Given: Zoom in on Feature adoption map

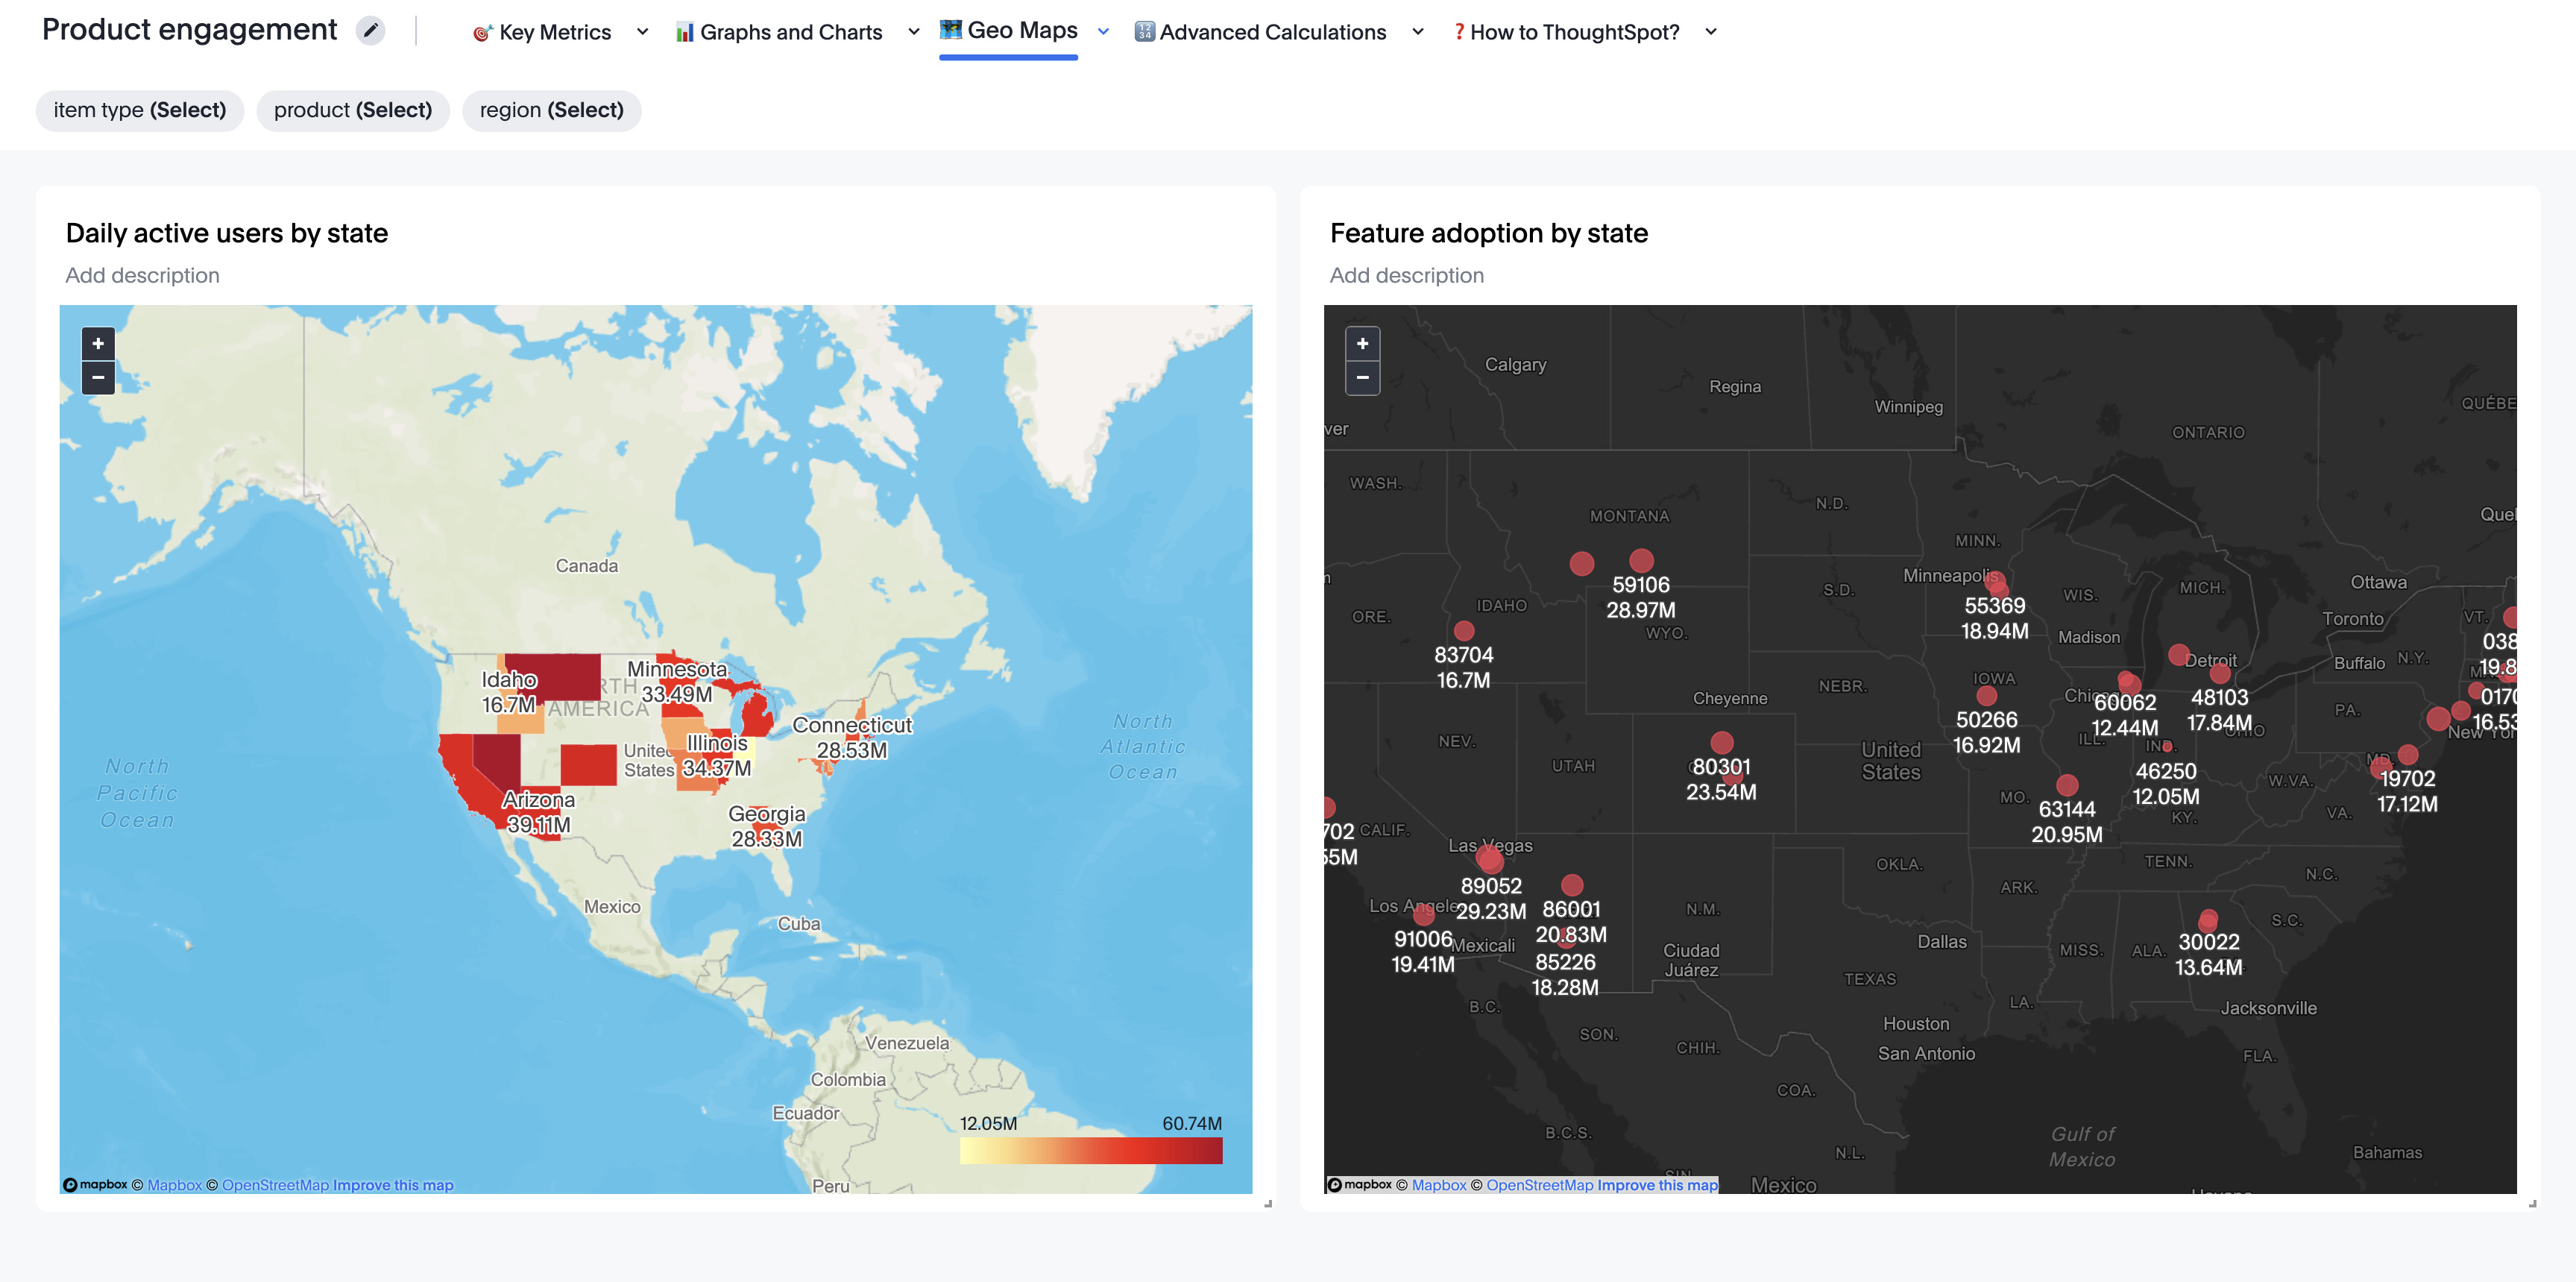Looking at the screenshot, I should [x=1362, y=343].
